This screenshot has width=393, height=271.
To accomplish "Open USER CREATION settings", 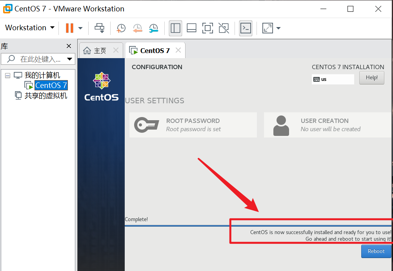I will tap(328, 125).
